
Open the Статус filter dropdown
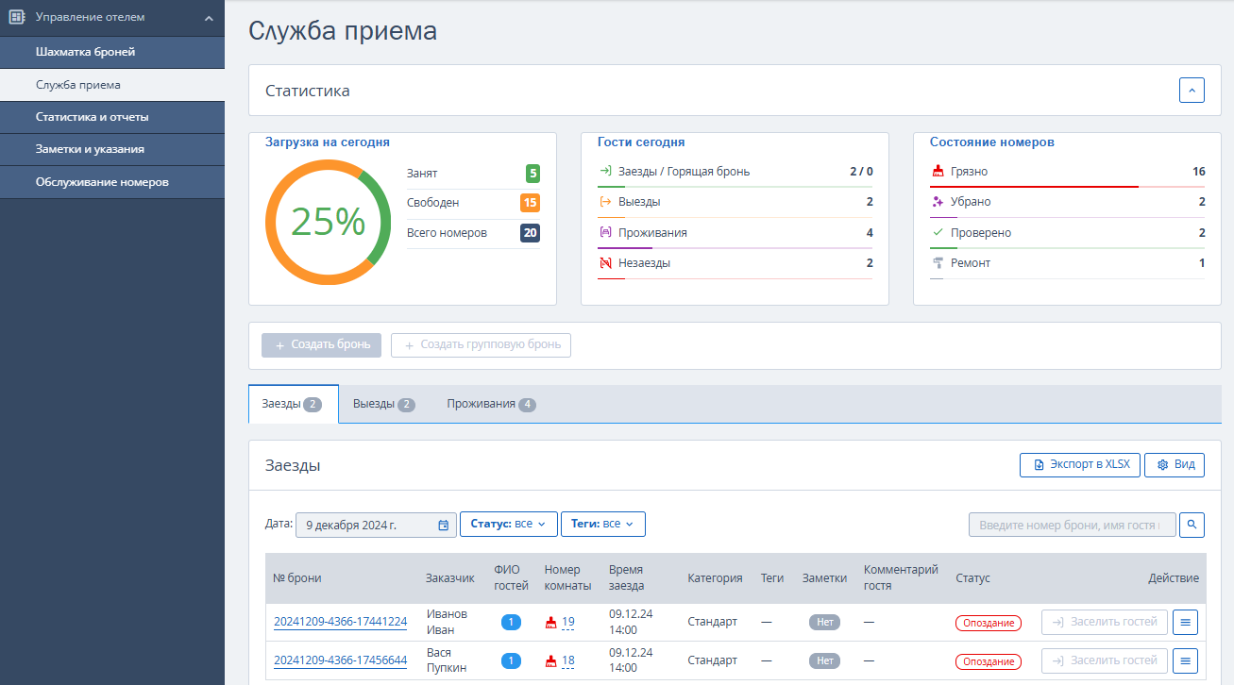click(x=508, y=524)
